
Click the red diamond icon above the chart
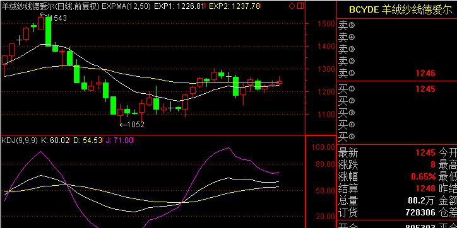(292, 6)
